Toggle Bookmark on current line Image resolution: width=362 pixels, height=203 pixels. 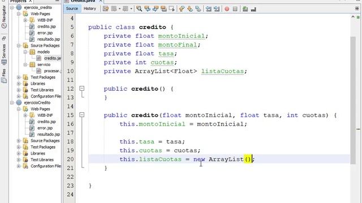click(198, 9)
